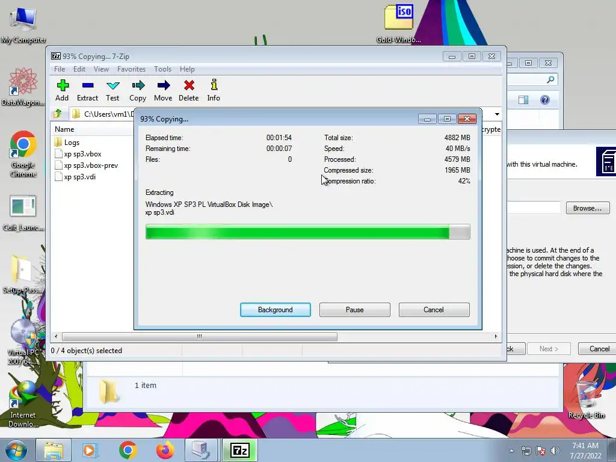Click the Name column header
Viewport: 616px width, 462px height.
pyautogui.click(x=64, y=129)
